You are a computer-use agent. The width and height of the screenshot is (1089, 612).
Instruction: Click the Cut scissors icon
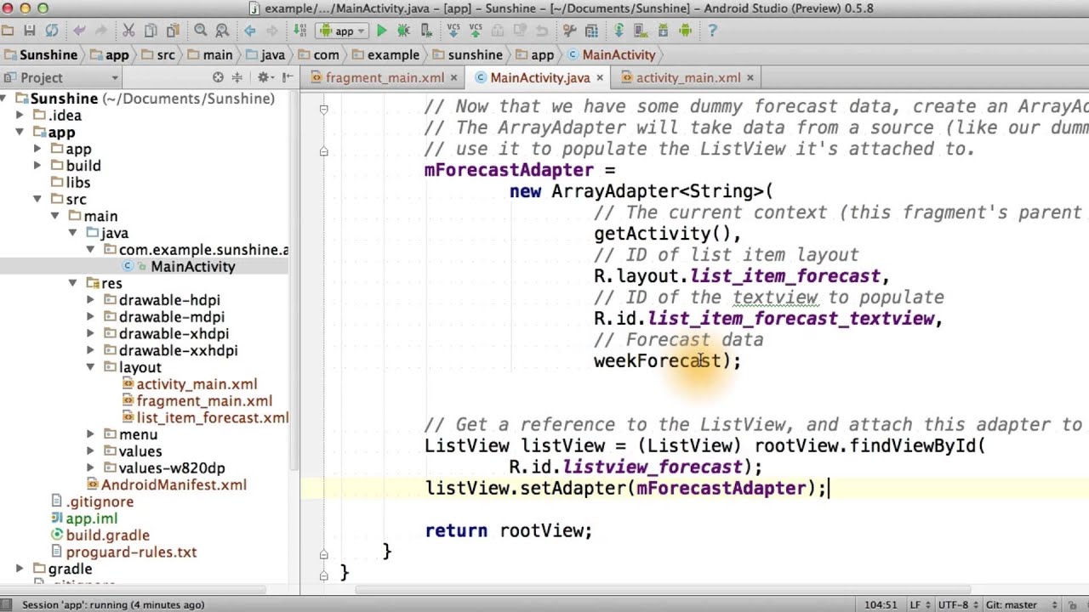[x=128, y=31]
